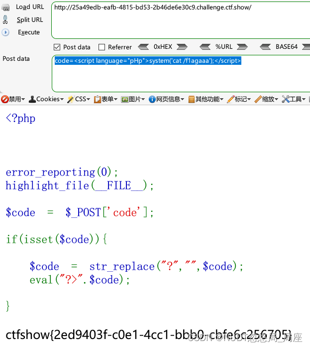Click the red disable icon beside 禁用
310x347 pixels.
pyautogui.click(x=4, y=99)
